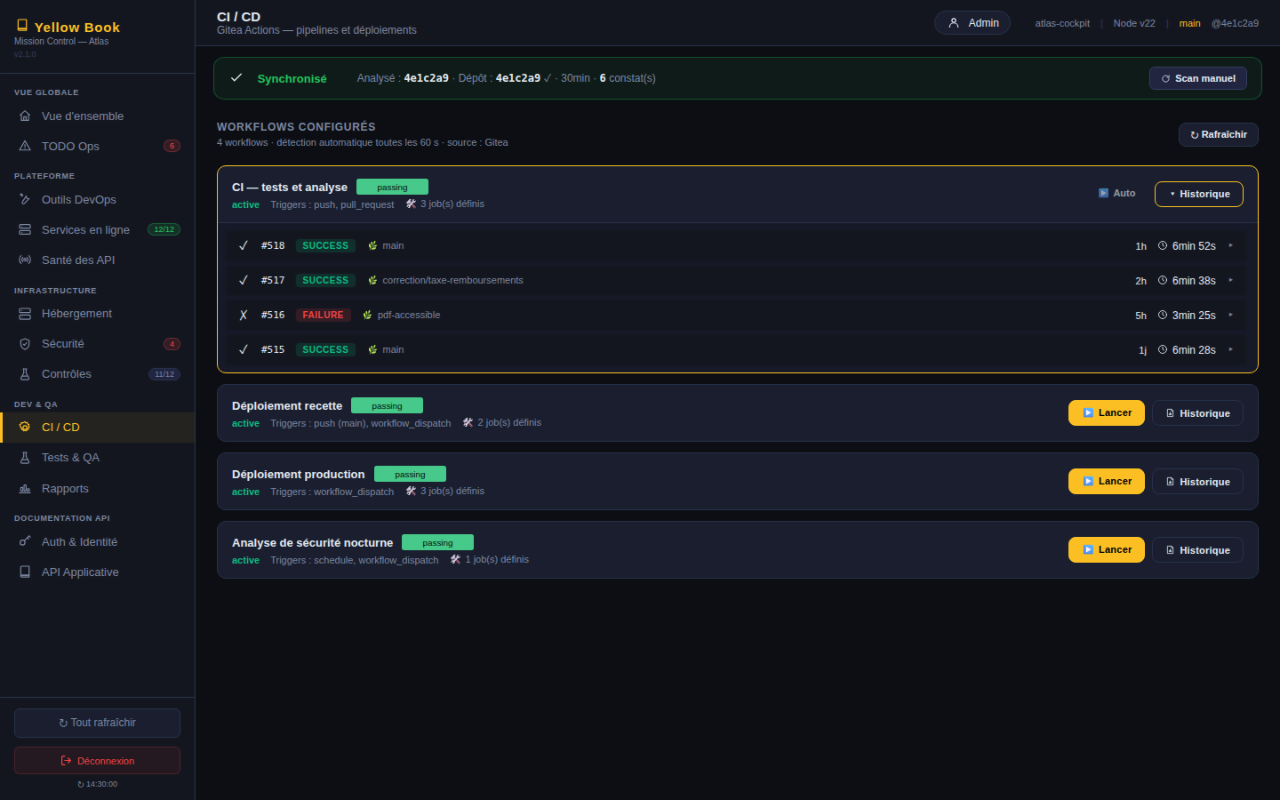This screenshot has width=1280, height=800.
Task: Click checkmark icon of run #518
Action: pos(244,245)
